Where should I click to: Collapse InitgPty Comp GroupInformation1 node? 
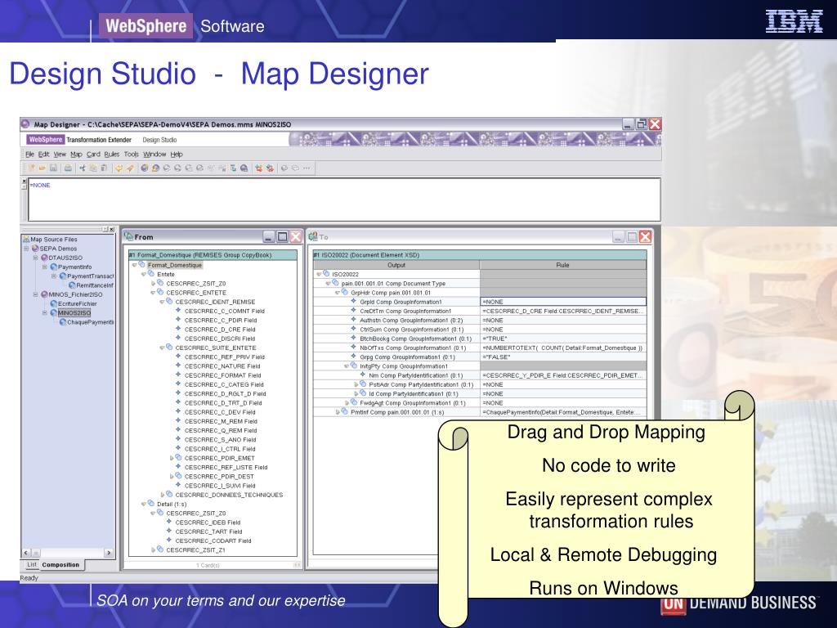coord(347,366)
